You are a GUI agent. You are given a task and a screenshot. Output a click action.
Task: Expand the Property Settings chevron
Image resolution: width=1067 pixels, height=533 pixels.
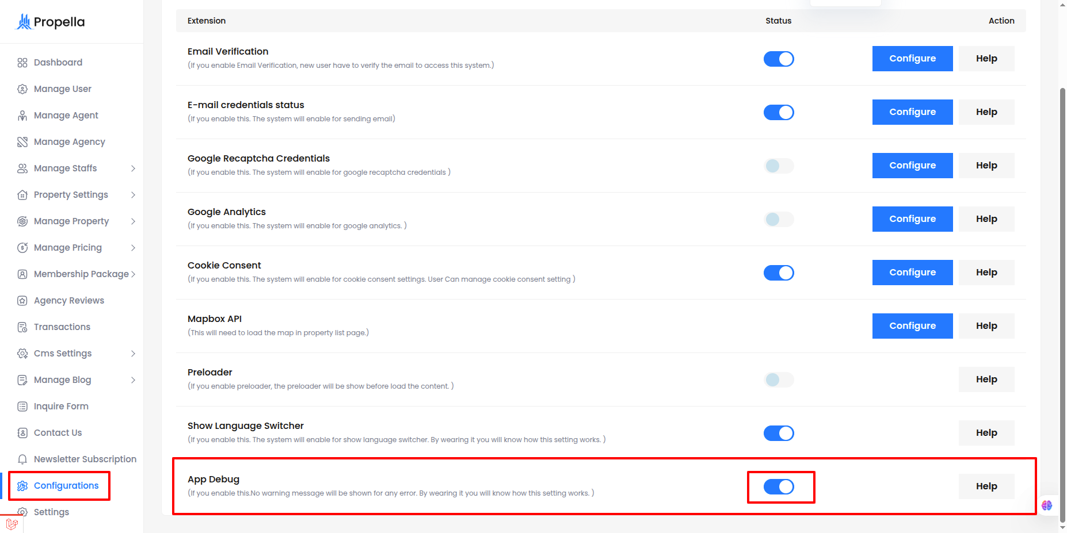133,195
